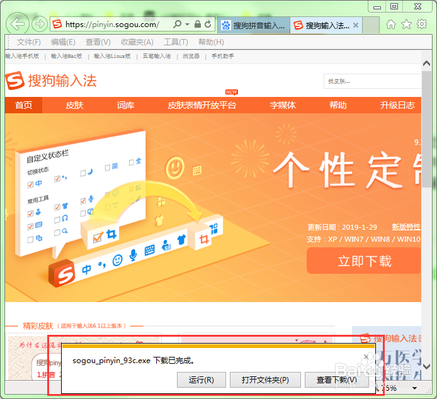Viewport: 437px width, 399px height.
Task: Open the 文件(F) menu
Action: (x=29, y=42)
